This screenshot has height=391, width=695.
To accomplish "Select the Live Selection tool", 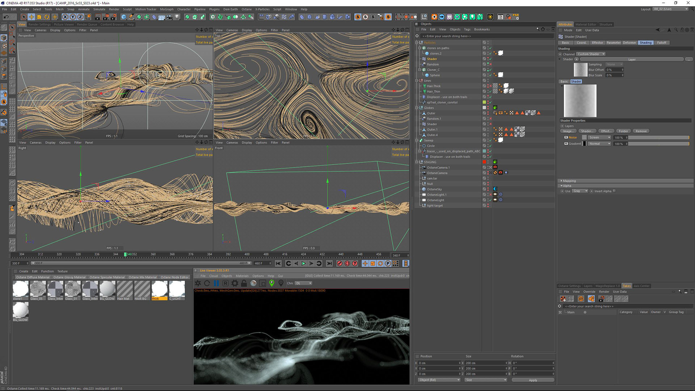I will coord(24,17).
